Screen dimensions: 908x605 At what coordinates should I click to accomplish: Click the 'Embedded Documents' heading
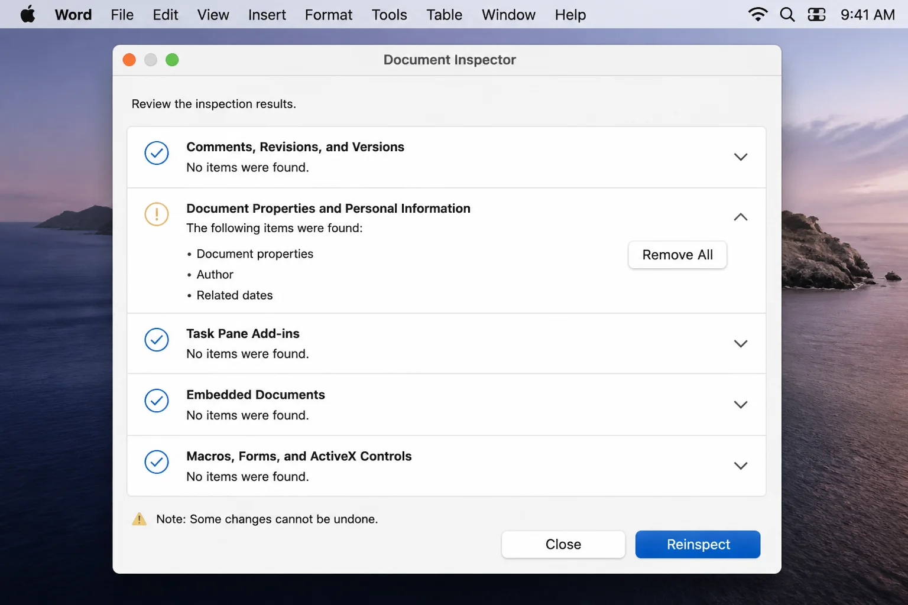tap(256, 395)
